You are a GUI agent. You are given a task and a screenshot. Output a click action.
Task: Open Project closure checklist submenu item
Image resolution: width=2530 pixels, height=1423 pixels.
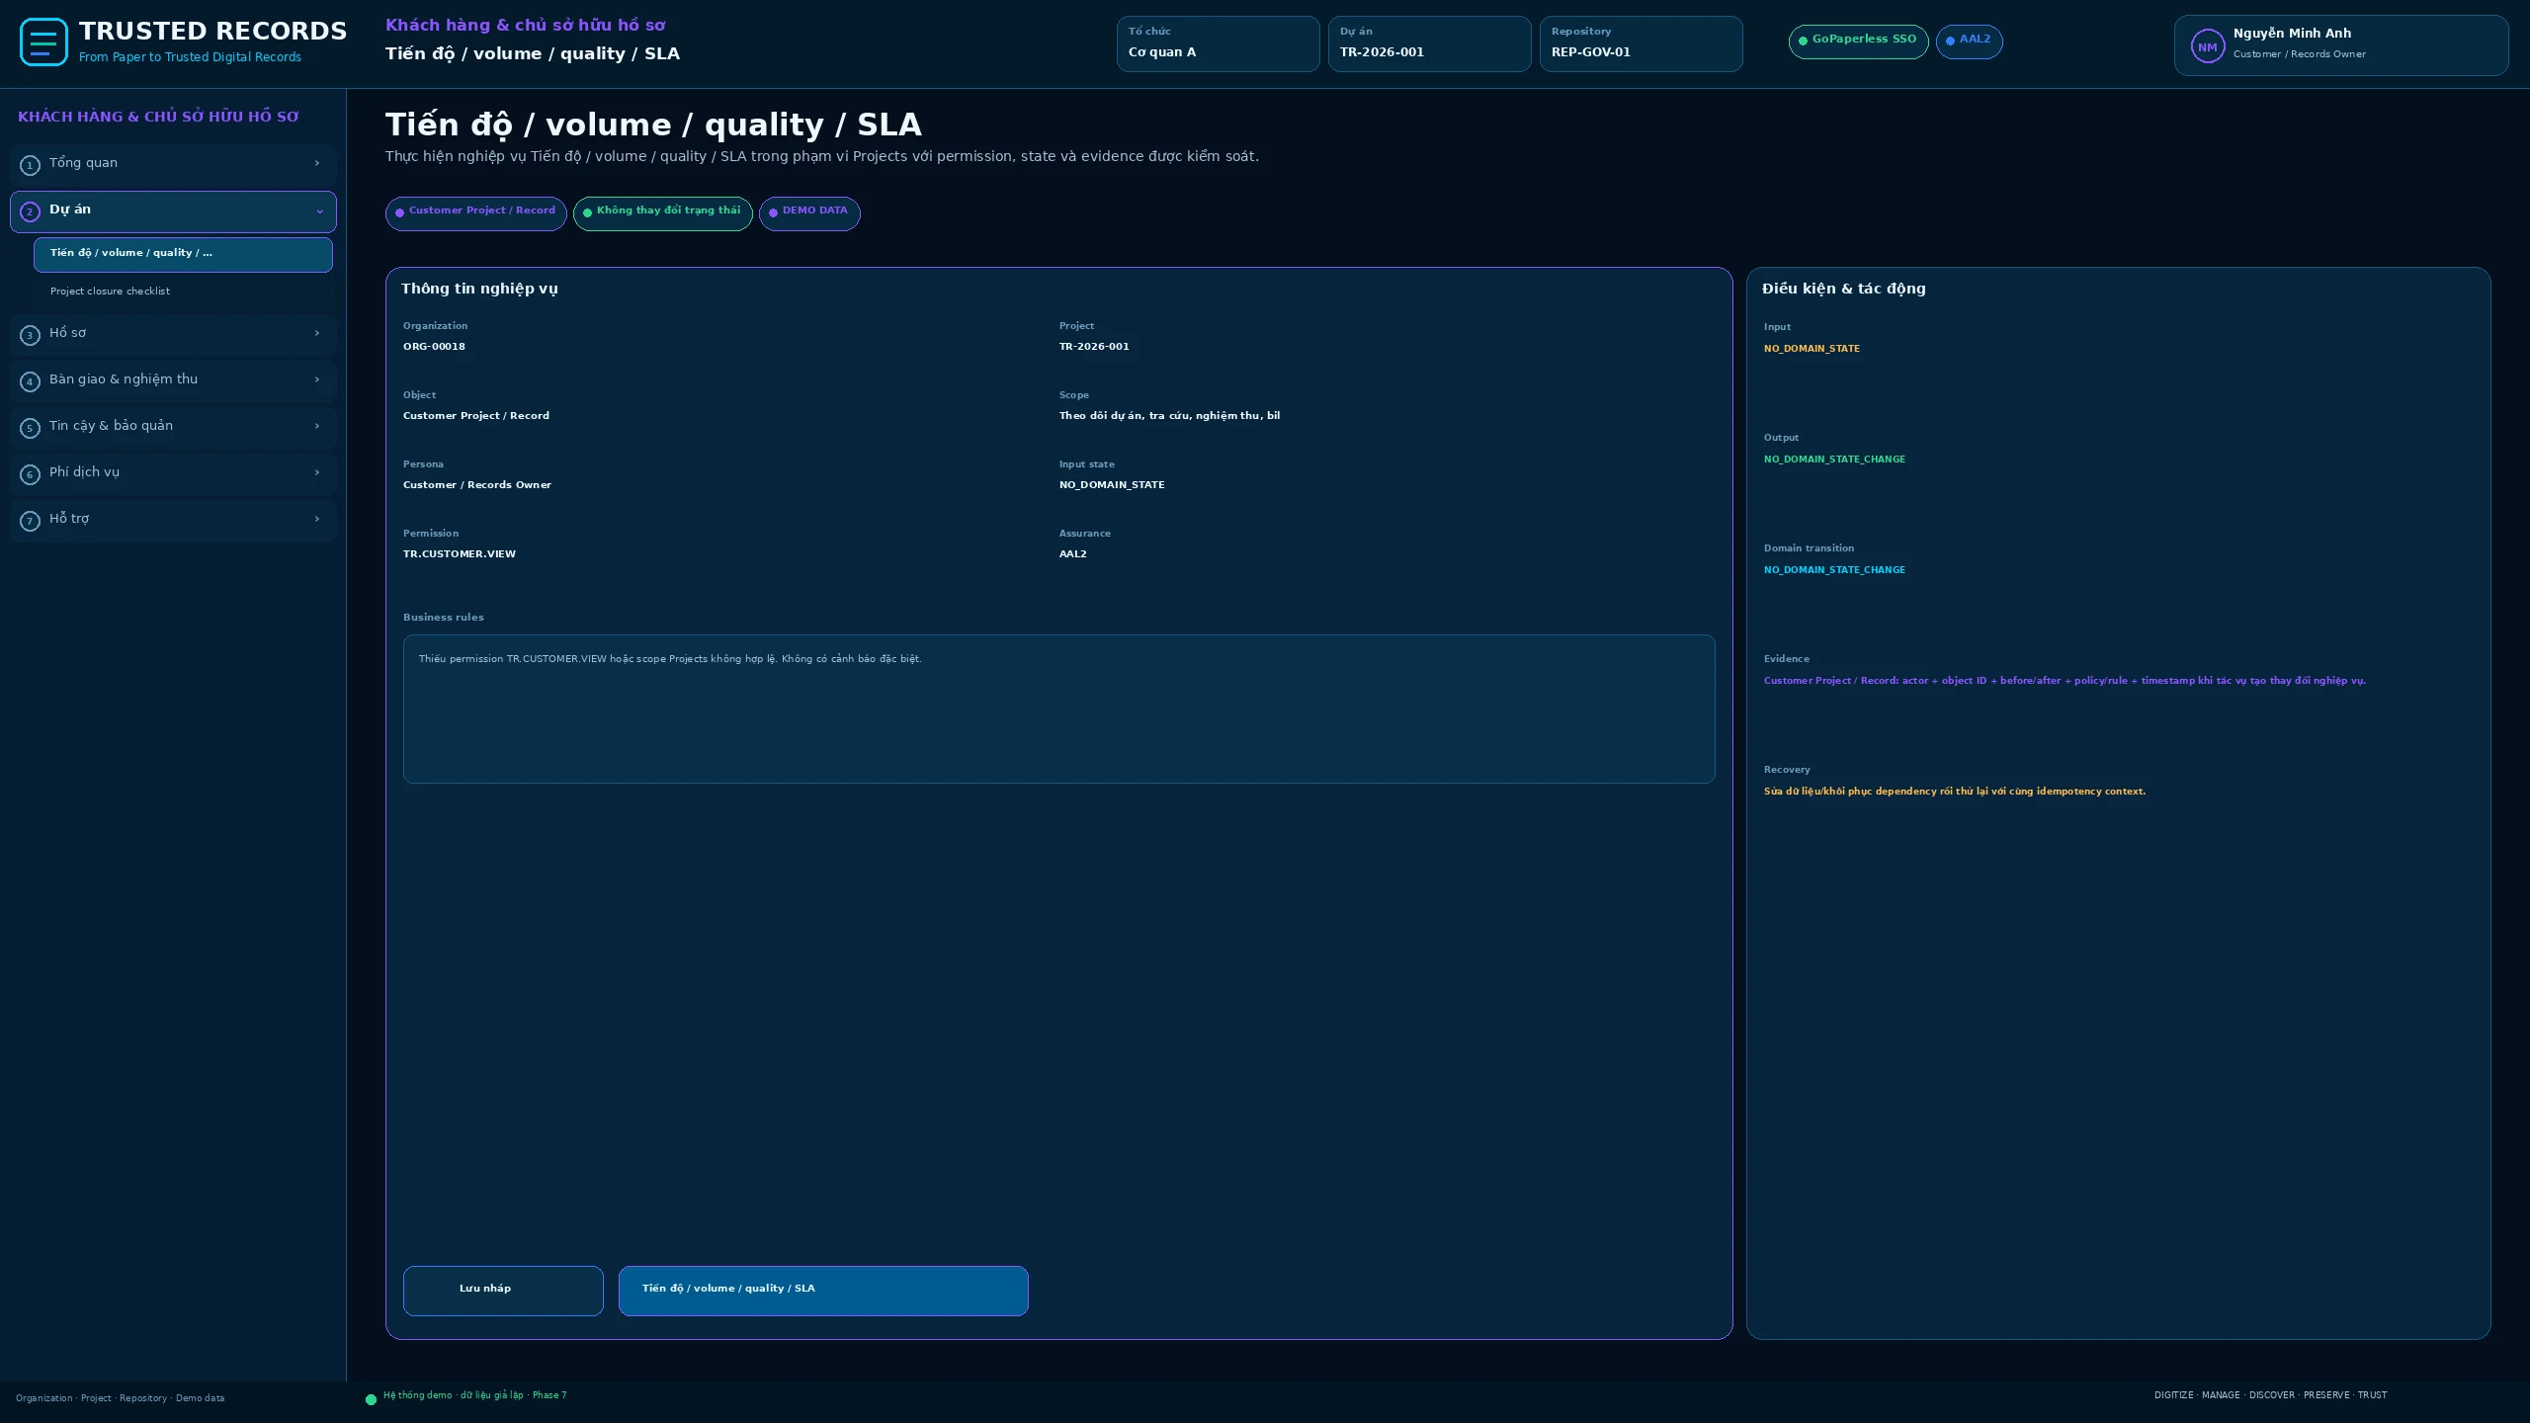[x=183, y=292]
